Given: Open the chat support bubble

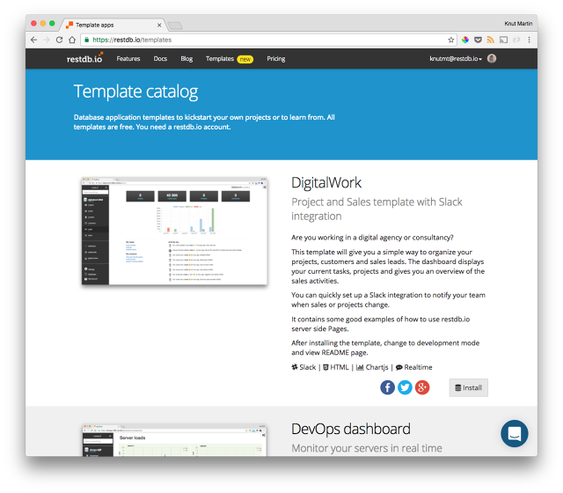Looking at the screenshot, I should point(514,433).
